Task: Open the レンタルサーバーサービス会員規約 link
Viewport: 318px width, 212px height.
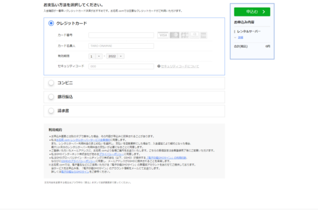Action: tap(84, 140)
